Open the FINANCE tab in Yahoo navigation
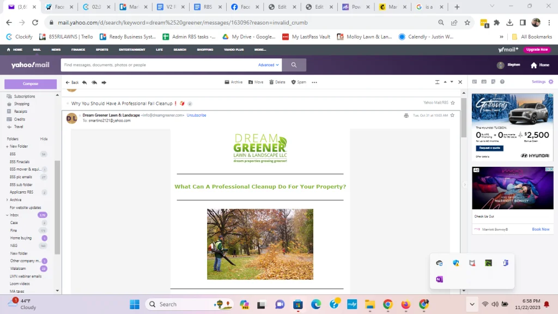This screenshot has width=558, height=314. [x=78, y=50]
